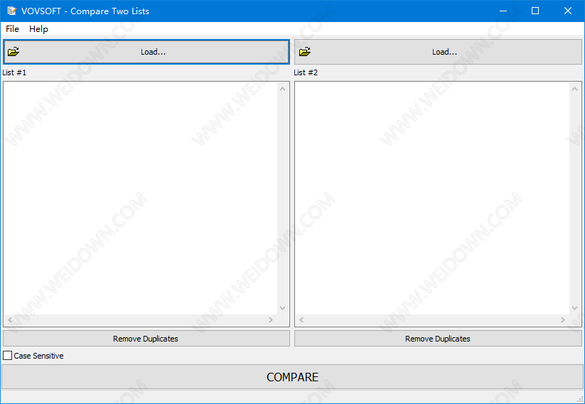Remove duplicates from List #2
The image size is (585, 404).
click(438, 339)
